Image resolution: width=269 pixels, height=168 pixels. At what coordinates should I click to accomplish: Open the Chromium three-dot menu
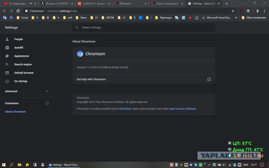click(264, 11)
